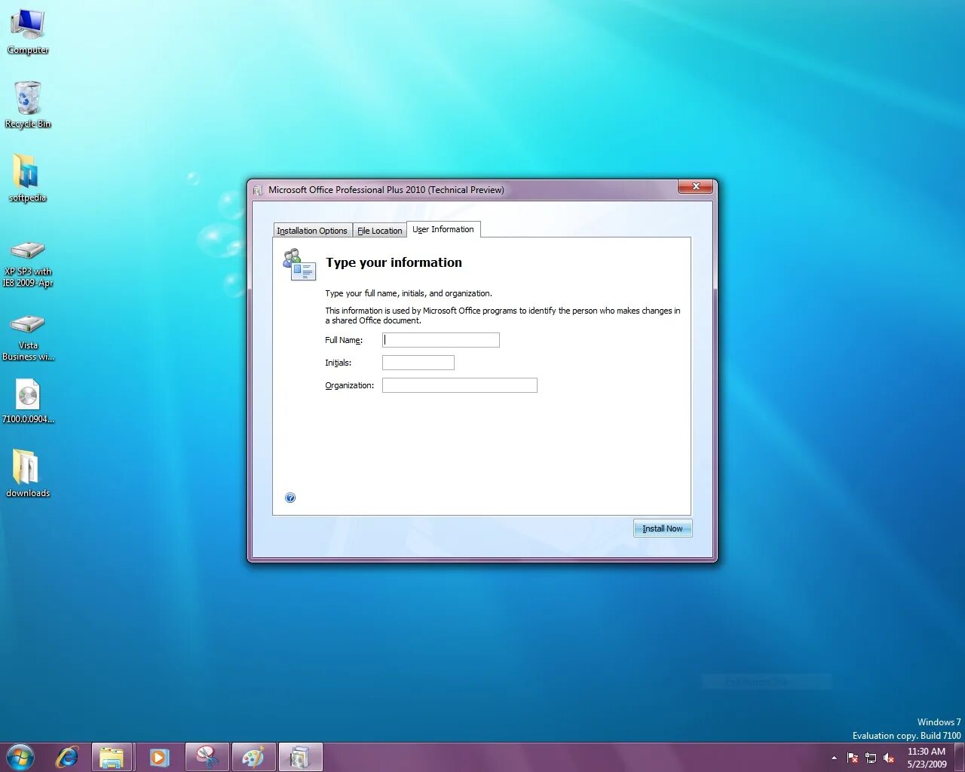The height and width of the screenshot is (772, 965).
Task: Select the Vista Business drive icon
Action: 28,336
